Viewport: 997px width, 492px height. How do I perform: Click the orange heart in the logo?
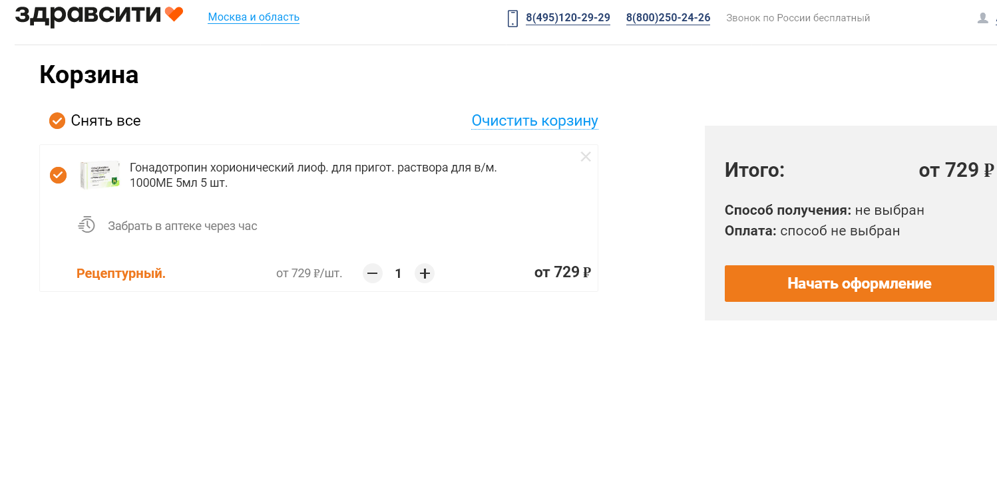point(174,14)
